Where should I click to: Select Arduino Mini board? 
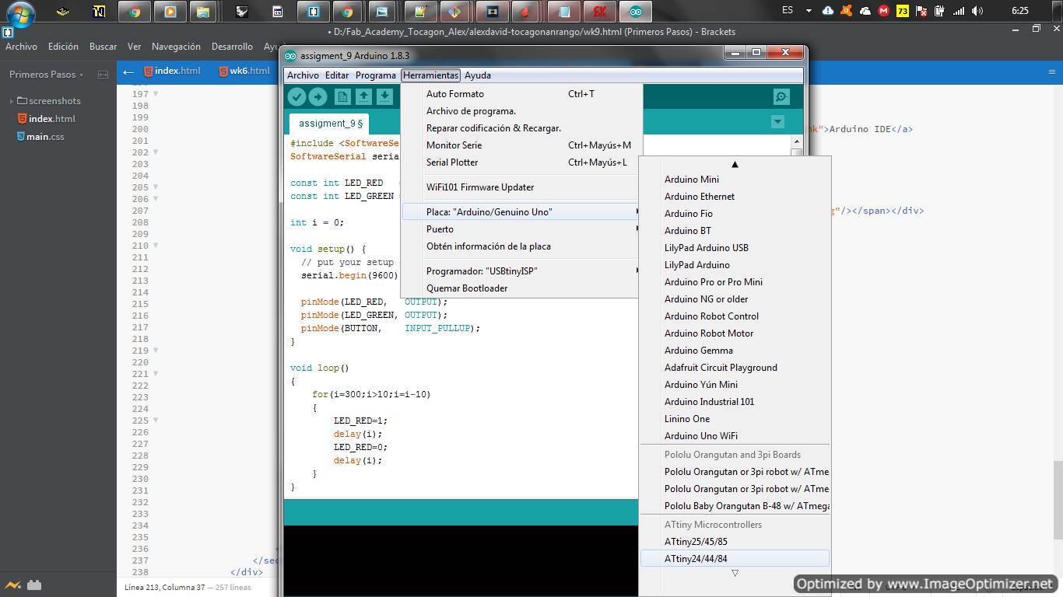735,180
